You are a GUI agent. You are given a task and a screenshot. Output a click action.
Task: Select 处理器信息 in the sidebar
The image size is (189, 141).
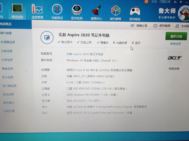coord(8,42)
